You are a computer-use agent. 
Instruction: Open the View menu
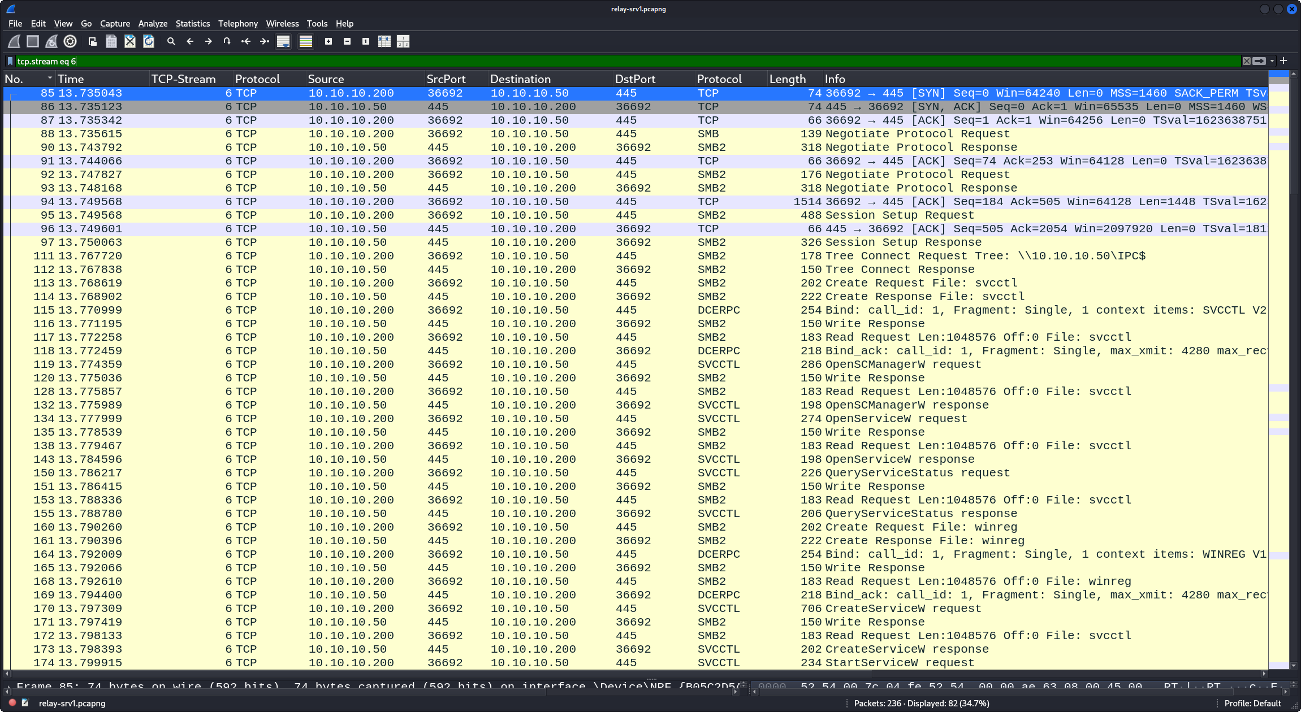pyautogui.click(x=63, y=23)
